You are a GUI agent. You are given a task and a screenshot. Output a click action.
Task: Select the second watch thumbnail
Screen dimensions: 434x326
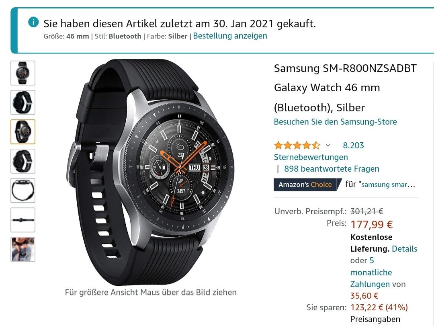(23, 102)
